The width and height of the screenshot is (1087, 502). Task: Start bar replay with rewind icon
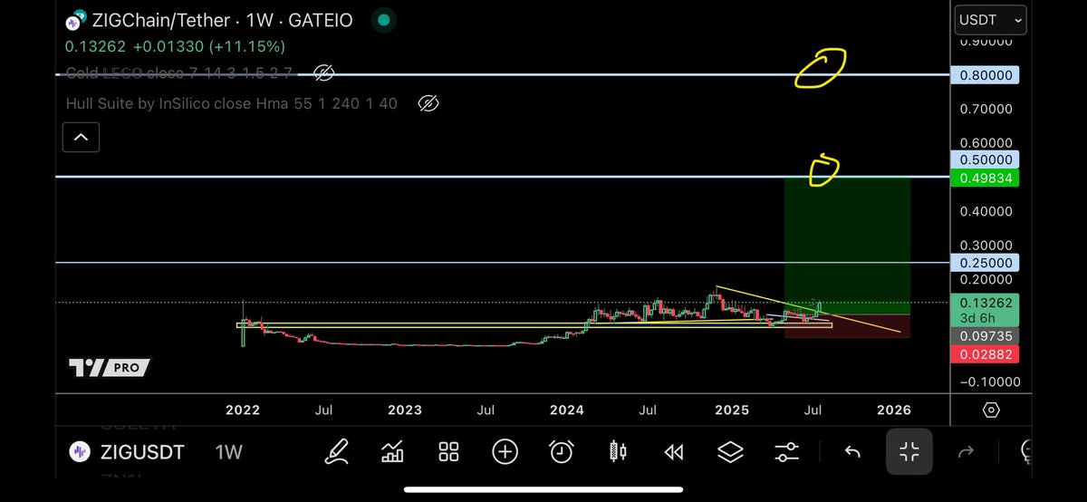point(674,451)
